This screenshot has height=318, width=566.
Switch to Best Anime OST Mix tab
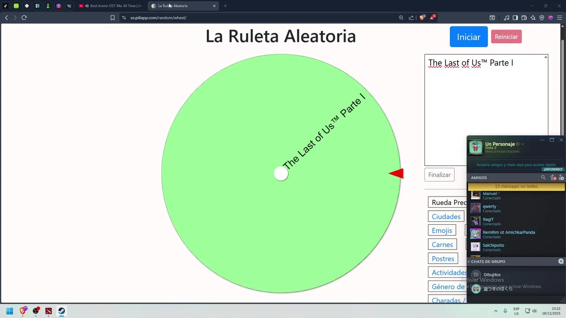click(x=111, y=6)
